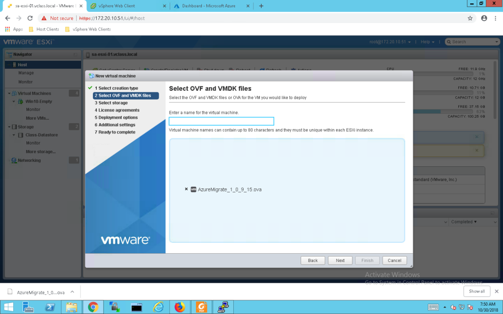The width and height of the screenshot is (503, 314).
Task: Click the Win10-Empty VM icon
Action: pyautogui.click(x=21, y=101)
